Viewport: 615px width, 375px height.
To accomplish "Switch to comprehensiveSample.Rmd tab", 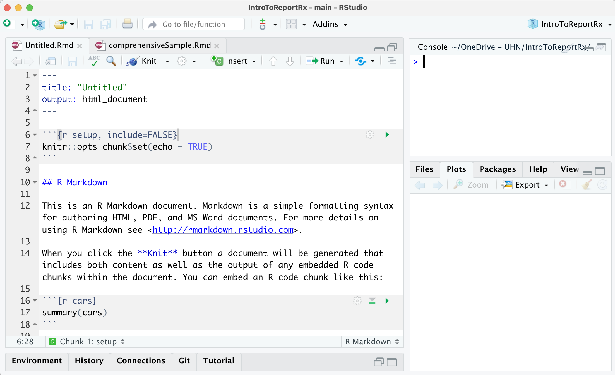I will 159,45.
